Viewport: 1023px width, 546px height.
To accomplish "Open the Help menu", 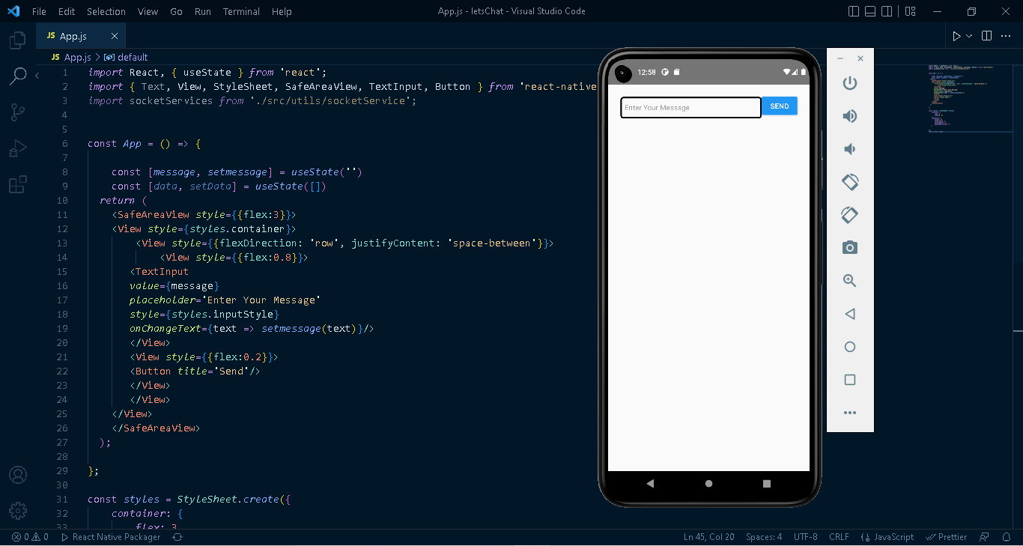I will tap(282, 11).
